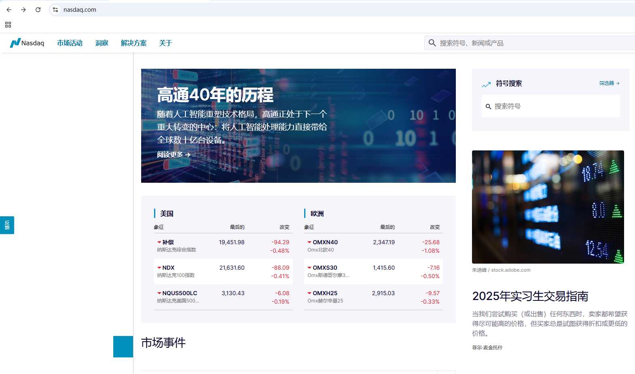Open the 筛选器 link

click(609, 83)
